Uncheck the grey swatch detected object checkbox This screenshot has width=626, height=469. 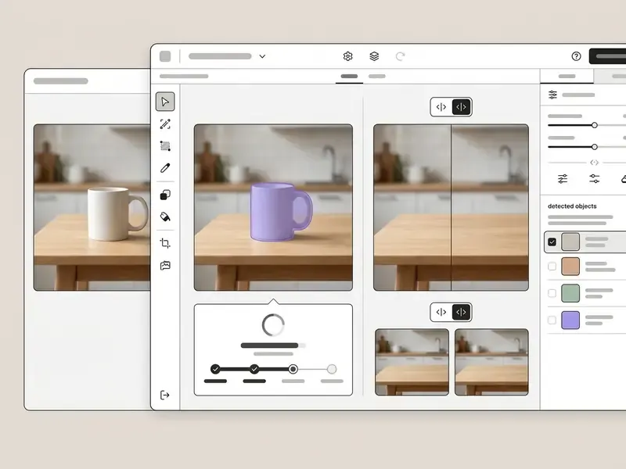point(552,242)
